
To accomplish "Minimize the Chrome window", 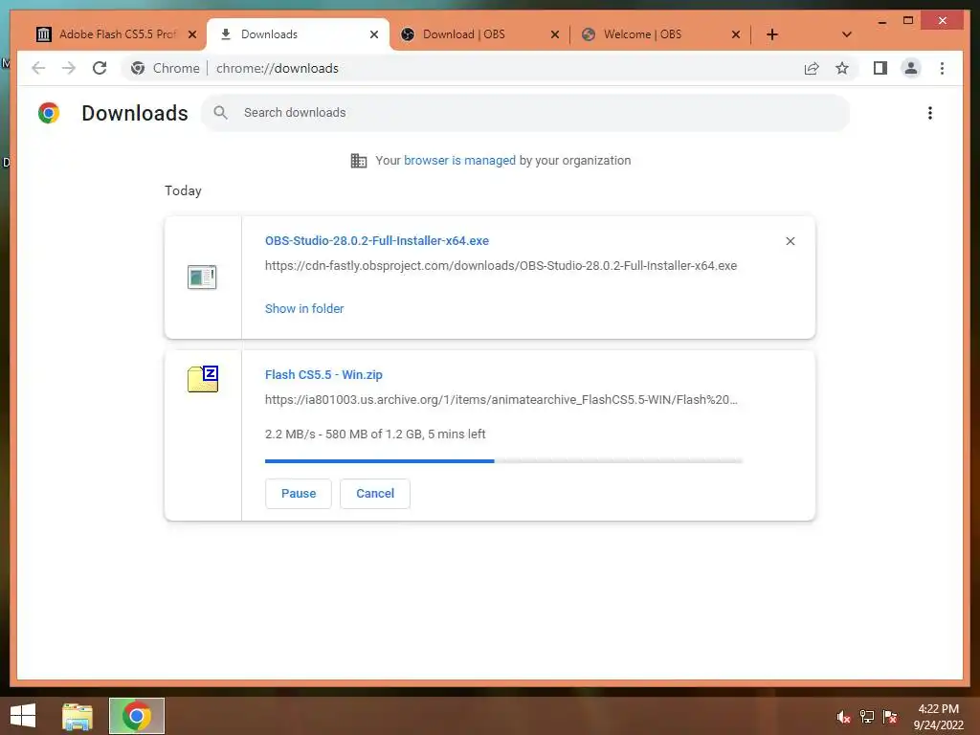I will tap(881, 21).
